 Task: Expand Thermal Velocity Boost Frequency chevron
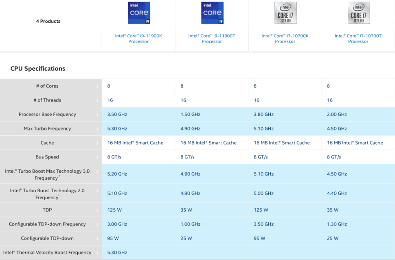coord(97,253)
